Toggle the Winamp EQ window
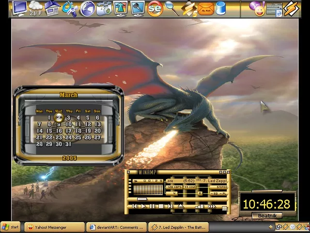Screen dimensions: 310x233 214,194
